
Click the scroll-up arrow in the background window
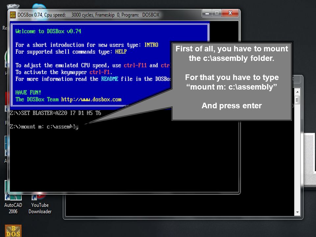(297, 92)
